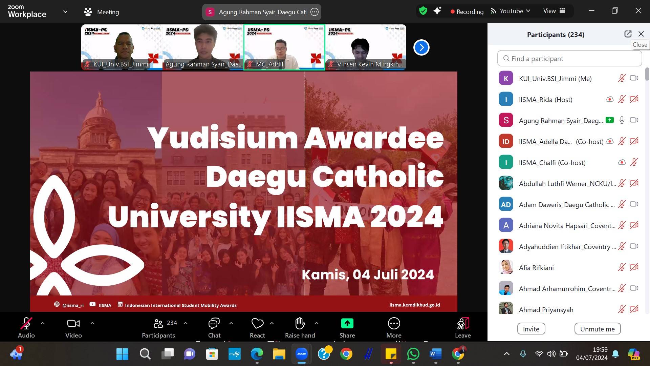Screen dimensions: 650x366
Task: Toggle the Participants panel button
Action: coord(158,328)
